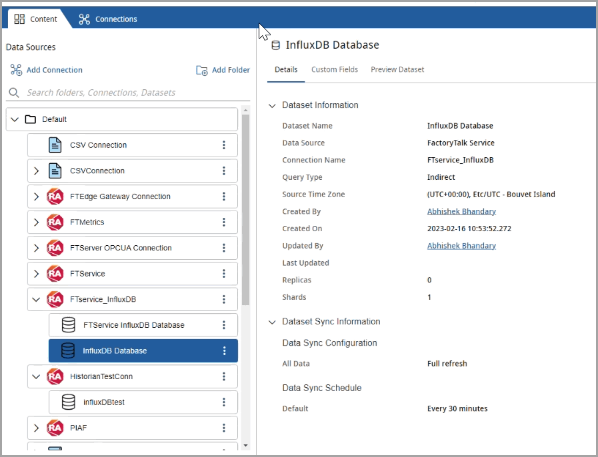
Task: Click more options for selected InfluxDB Database
Action: pos(224,351)
